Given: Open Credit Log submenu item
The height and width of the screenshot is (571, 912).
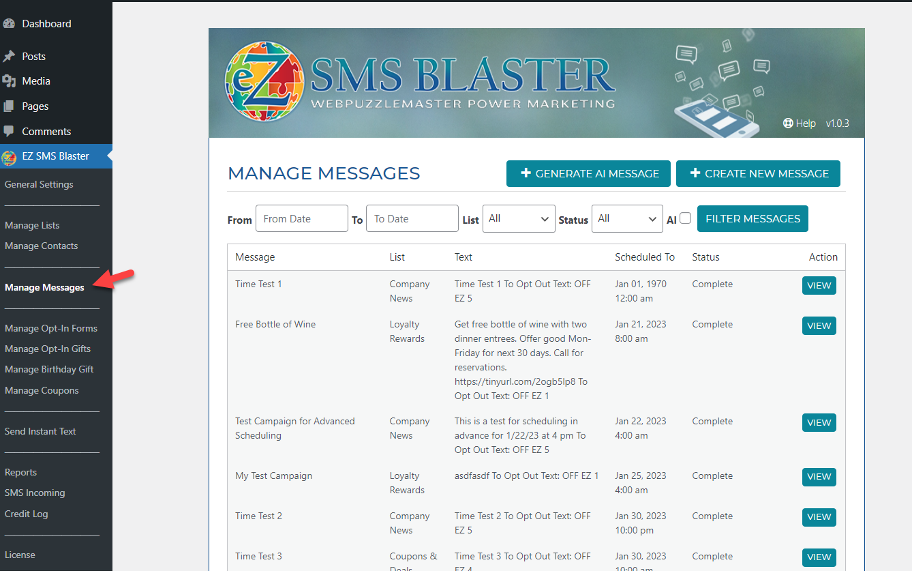Looking at the screenshot, I should click(x=27, y=514).
